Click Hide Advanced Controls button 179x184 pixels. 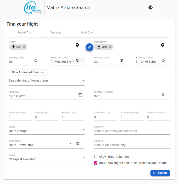pyautogui.click(x=28, y=72)
